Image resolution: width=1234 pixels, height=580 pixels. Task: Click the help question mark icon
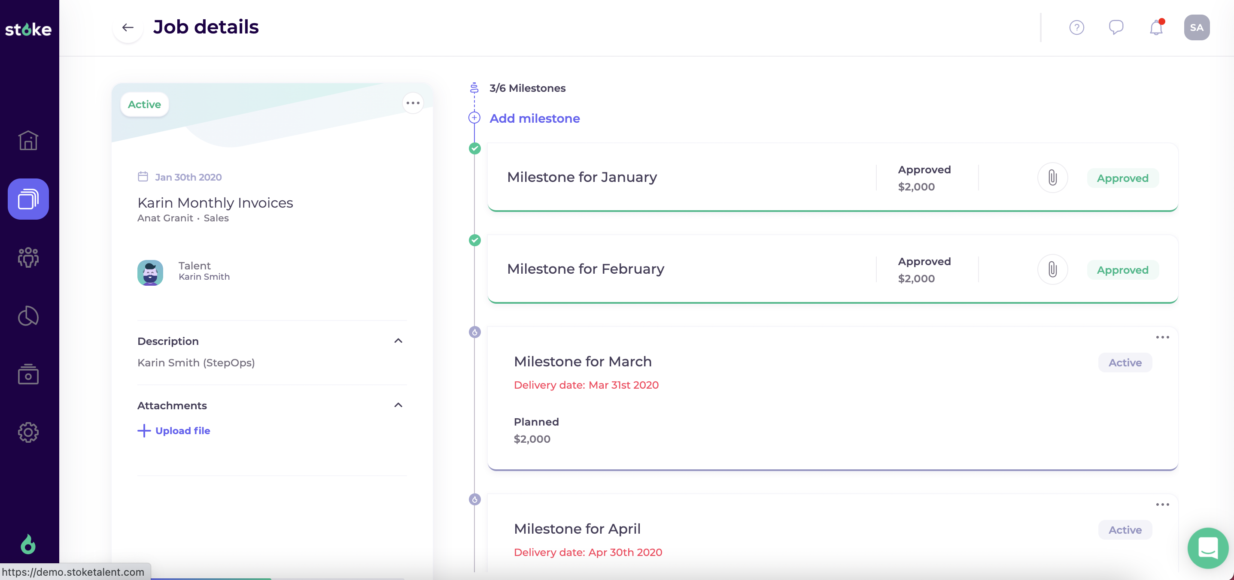pyautogui.click(x=1076, y=28)
